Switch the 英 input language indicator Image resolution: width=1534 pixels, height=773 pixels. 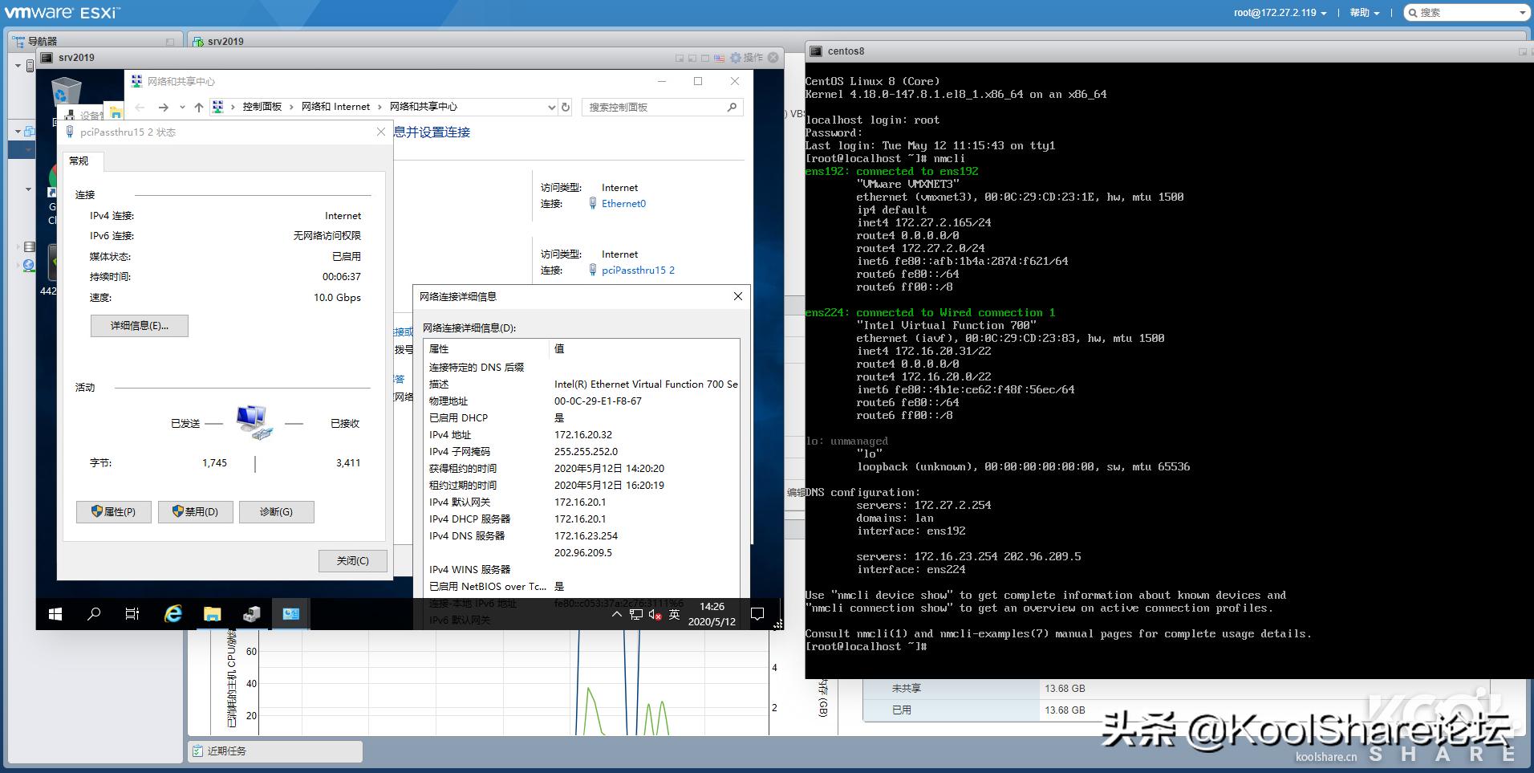675,613
